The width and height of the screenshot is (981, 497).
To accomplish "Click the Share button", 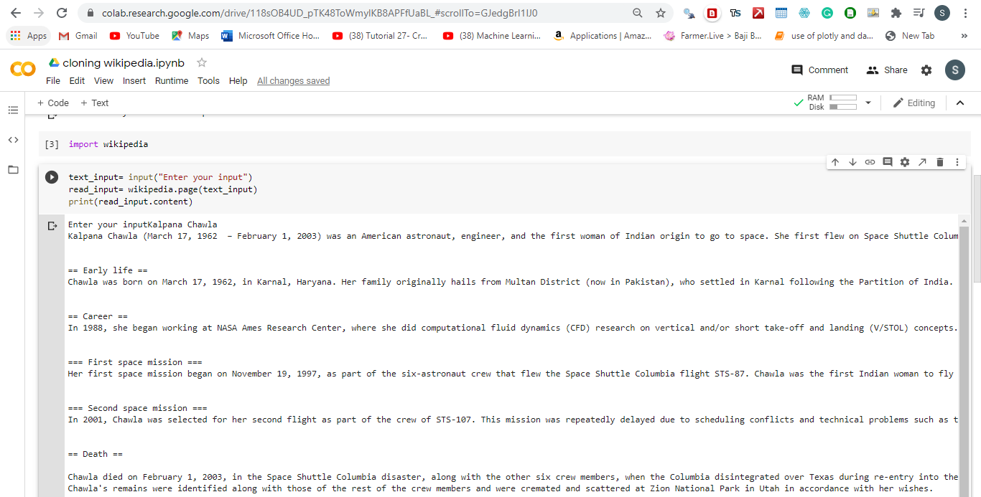I will (887, 70).
